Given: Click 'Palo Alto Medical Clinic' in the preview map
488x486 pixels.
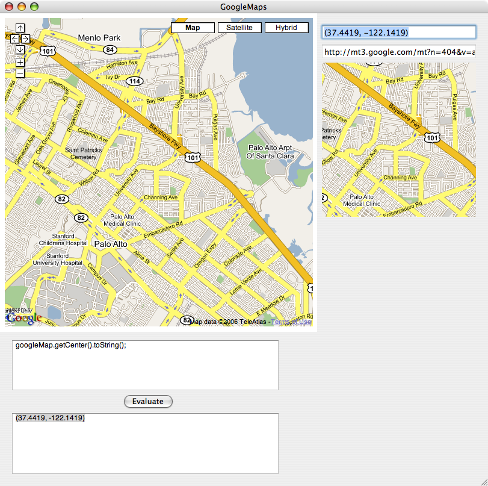Looking at the screenshot, I should (x=362, y=201).
